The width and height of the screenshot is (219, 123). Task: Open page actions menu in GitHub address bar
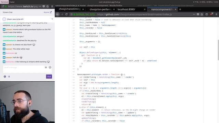pos(194,14)
